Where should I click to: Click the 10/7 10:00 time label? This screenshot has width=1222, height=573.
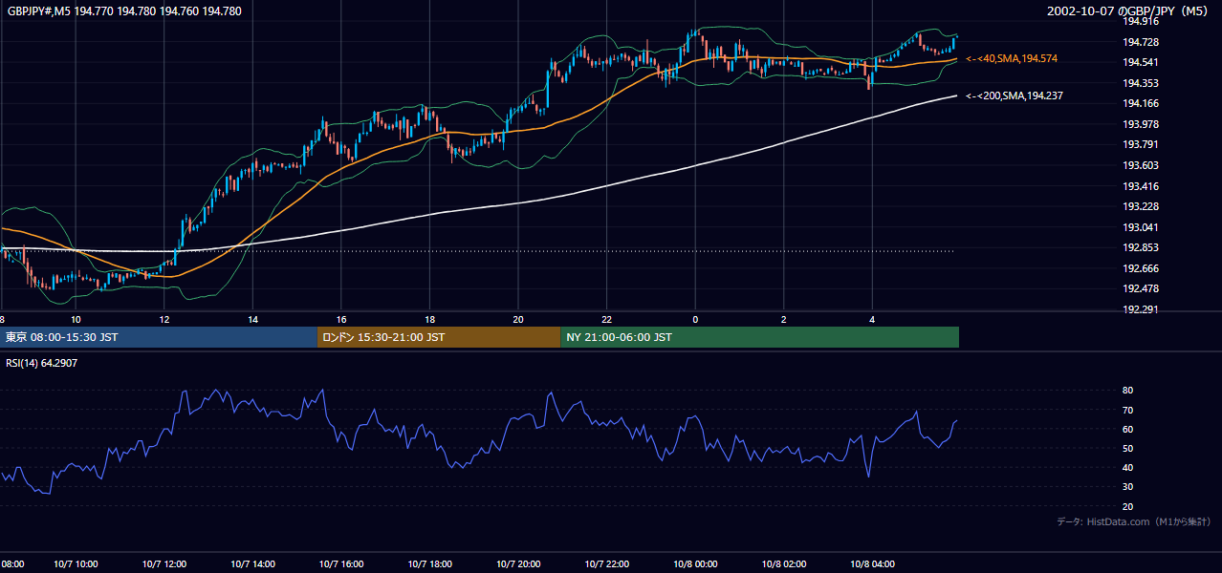tap(75, 563)
